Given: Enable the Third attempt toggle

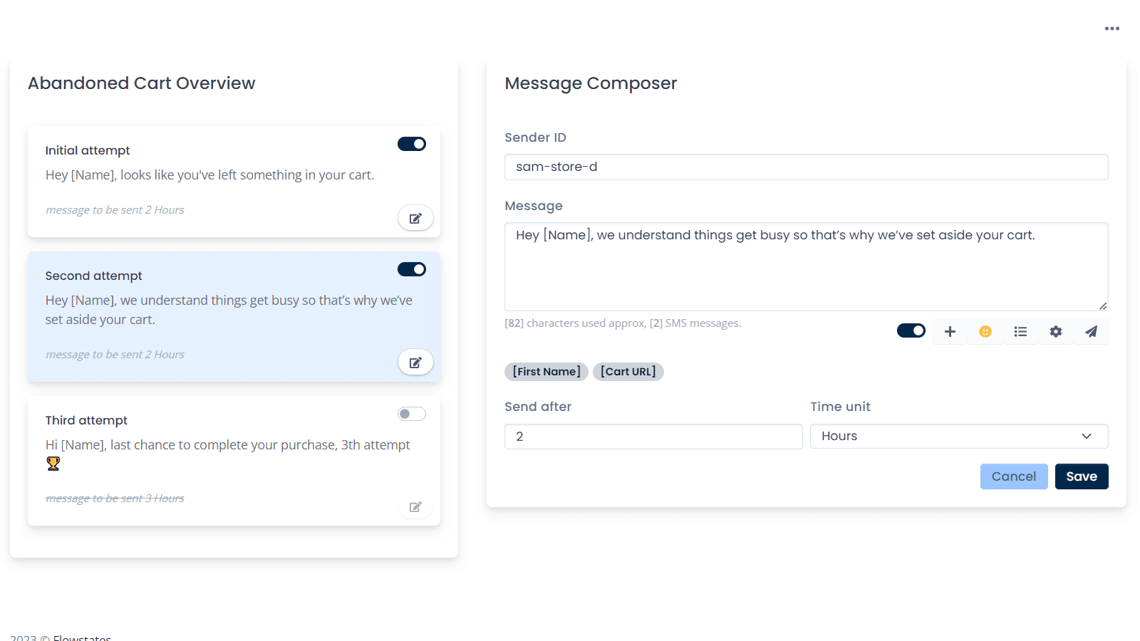Looking at the screenshot, I should click(x=412, y=414).
